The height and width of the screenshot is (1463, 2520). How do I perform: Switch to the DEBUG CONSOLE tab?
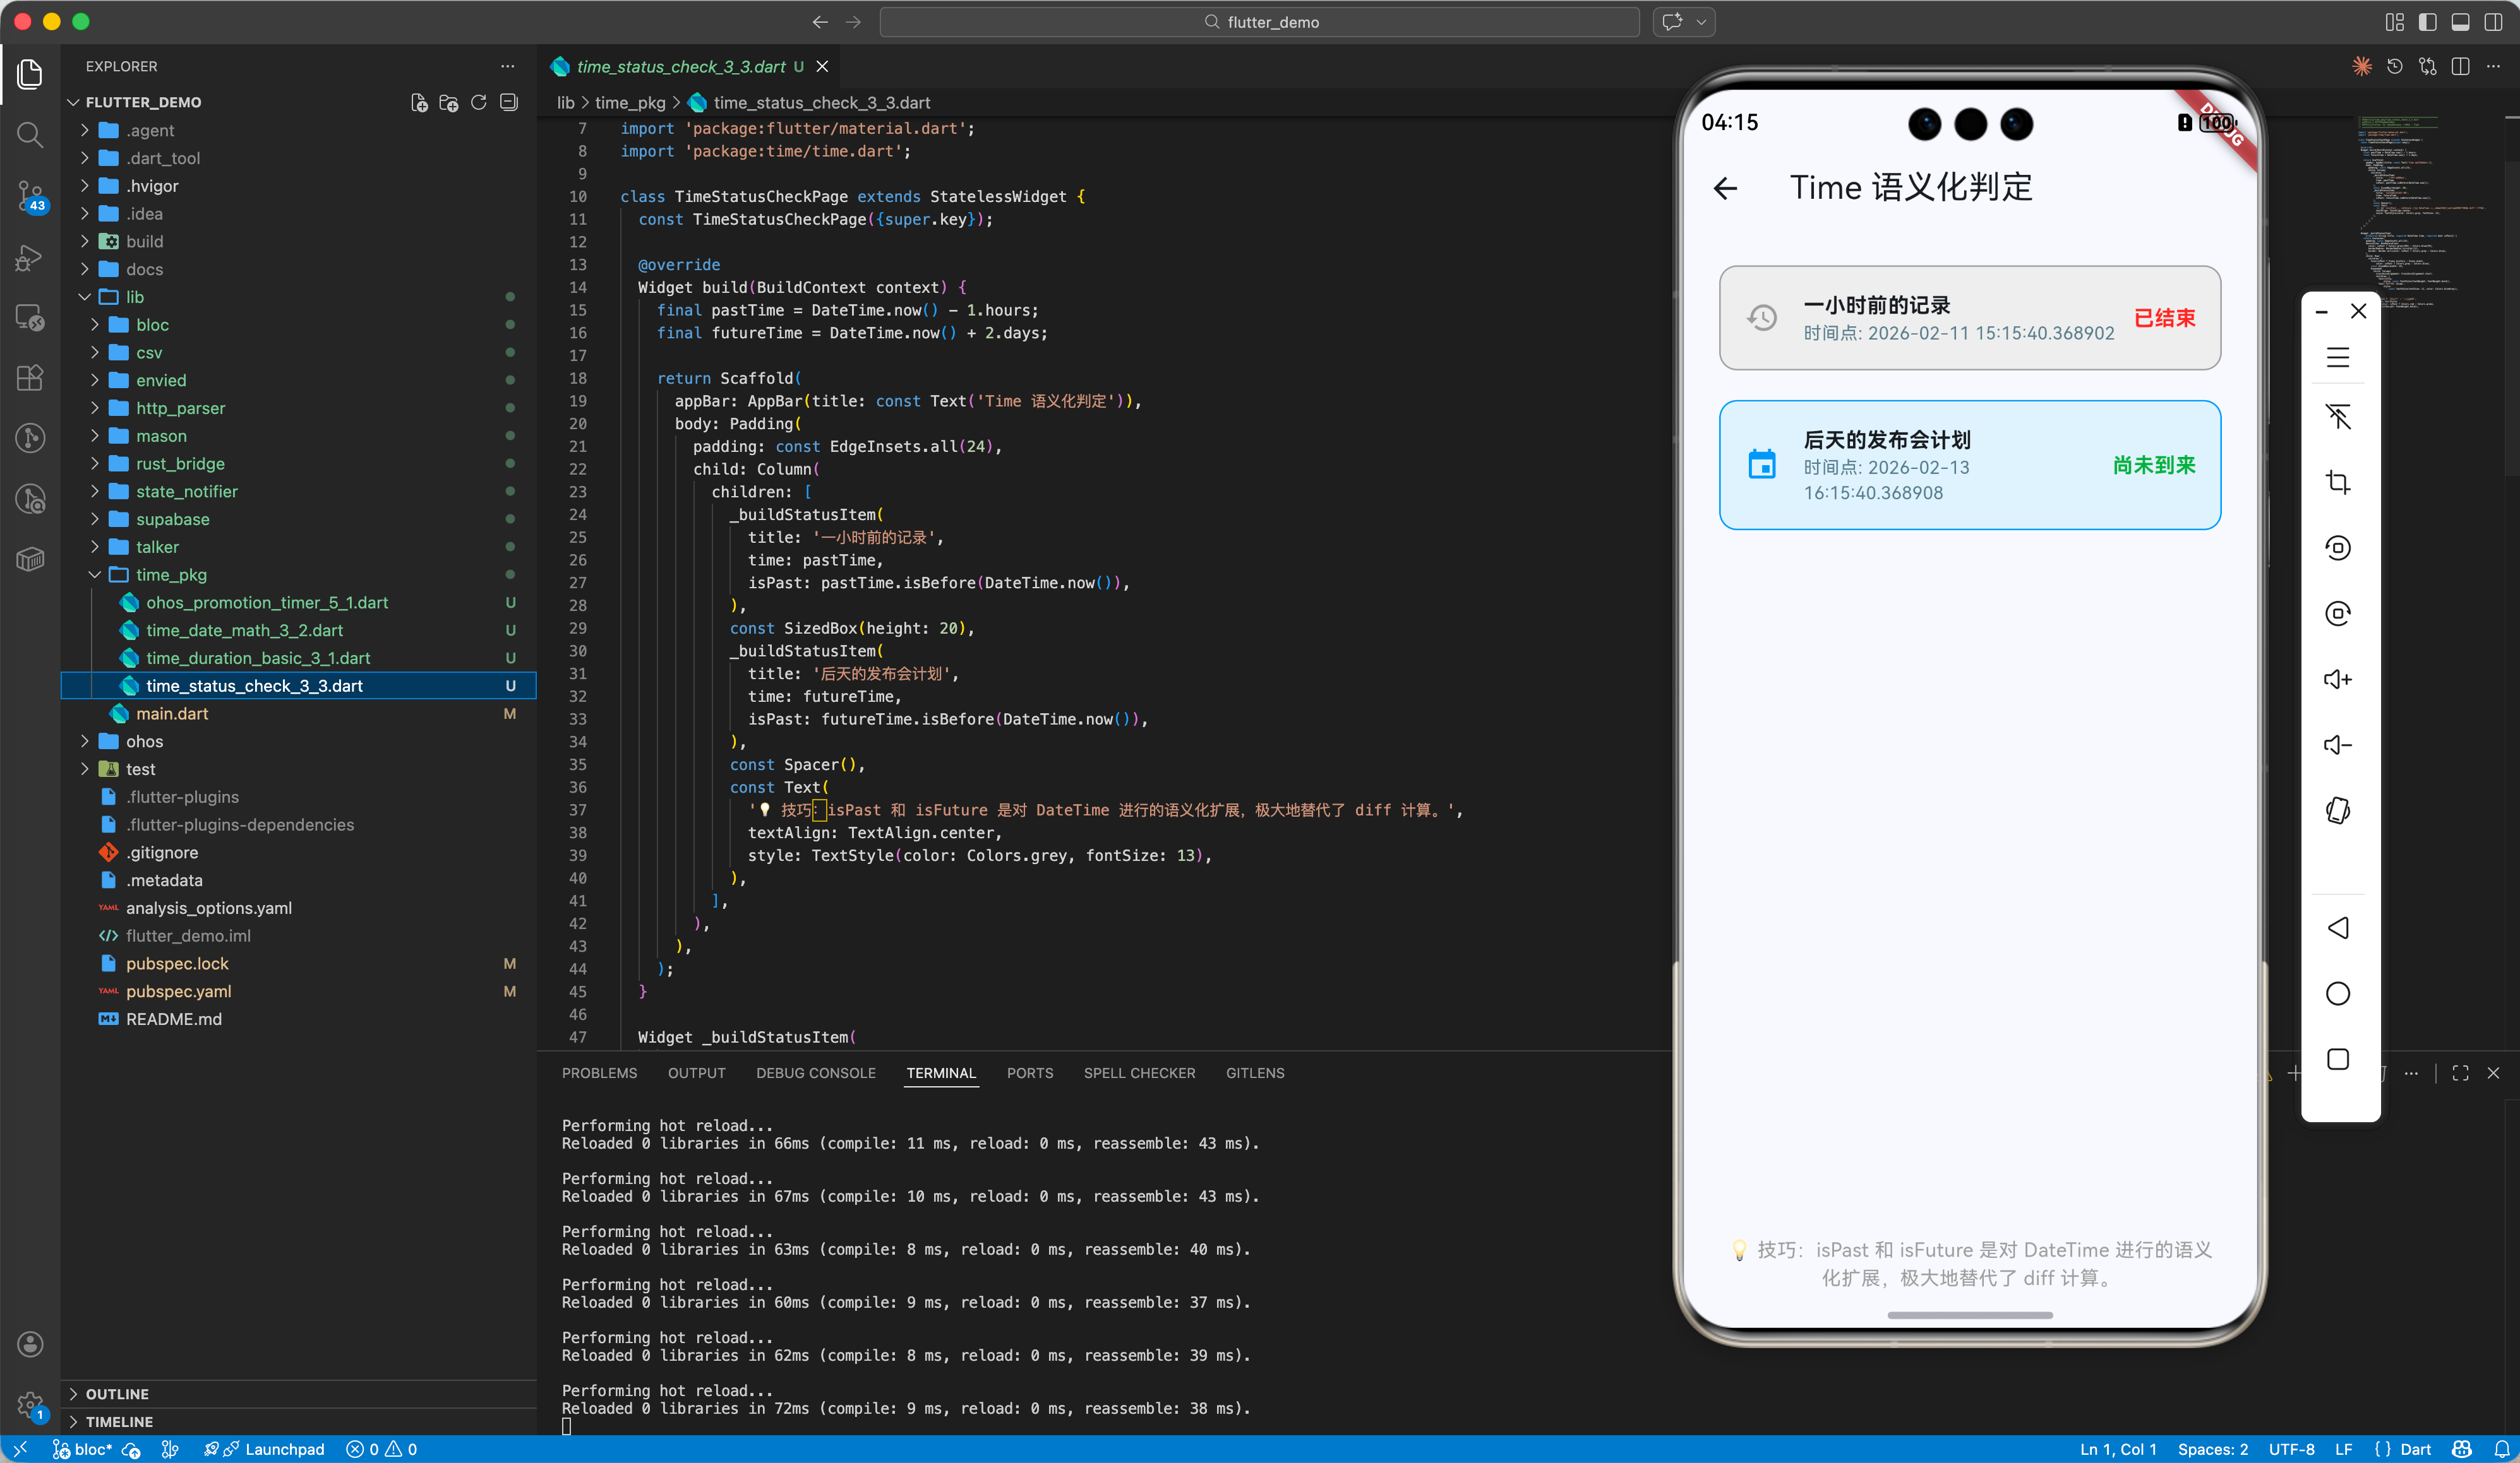pyautogui.click(x=815, y=1072)
